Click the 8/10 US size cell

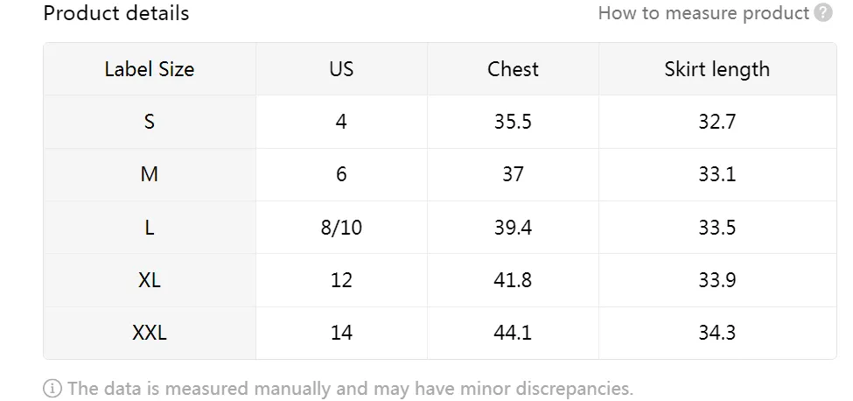341,228
